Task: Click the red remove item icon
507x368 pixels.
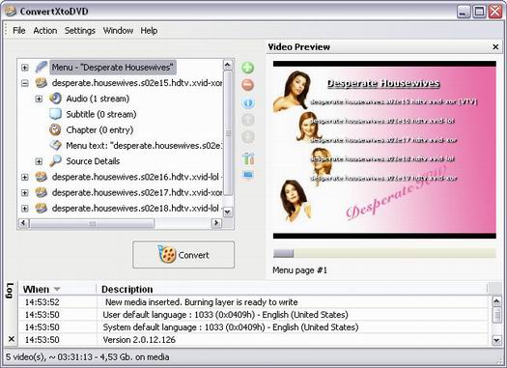Action: [247, 85]
